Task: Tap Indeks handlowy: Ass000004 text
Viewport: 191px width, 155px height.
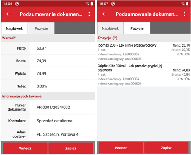Action: (118, 79)
